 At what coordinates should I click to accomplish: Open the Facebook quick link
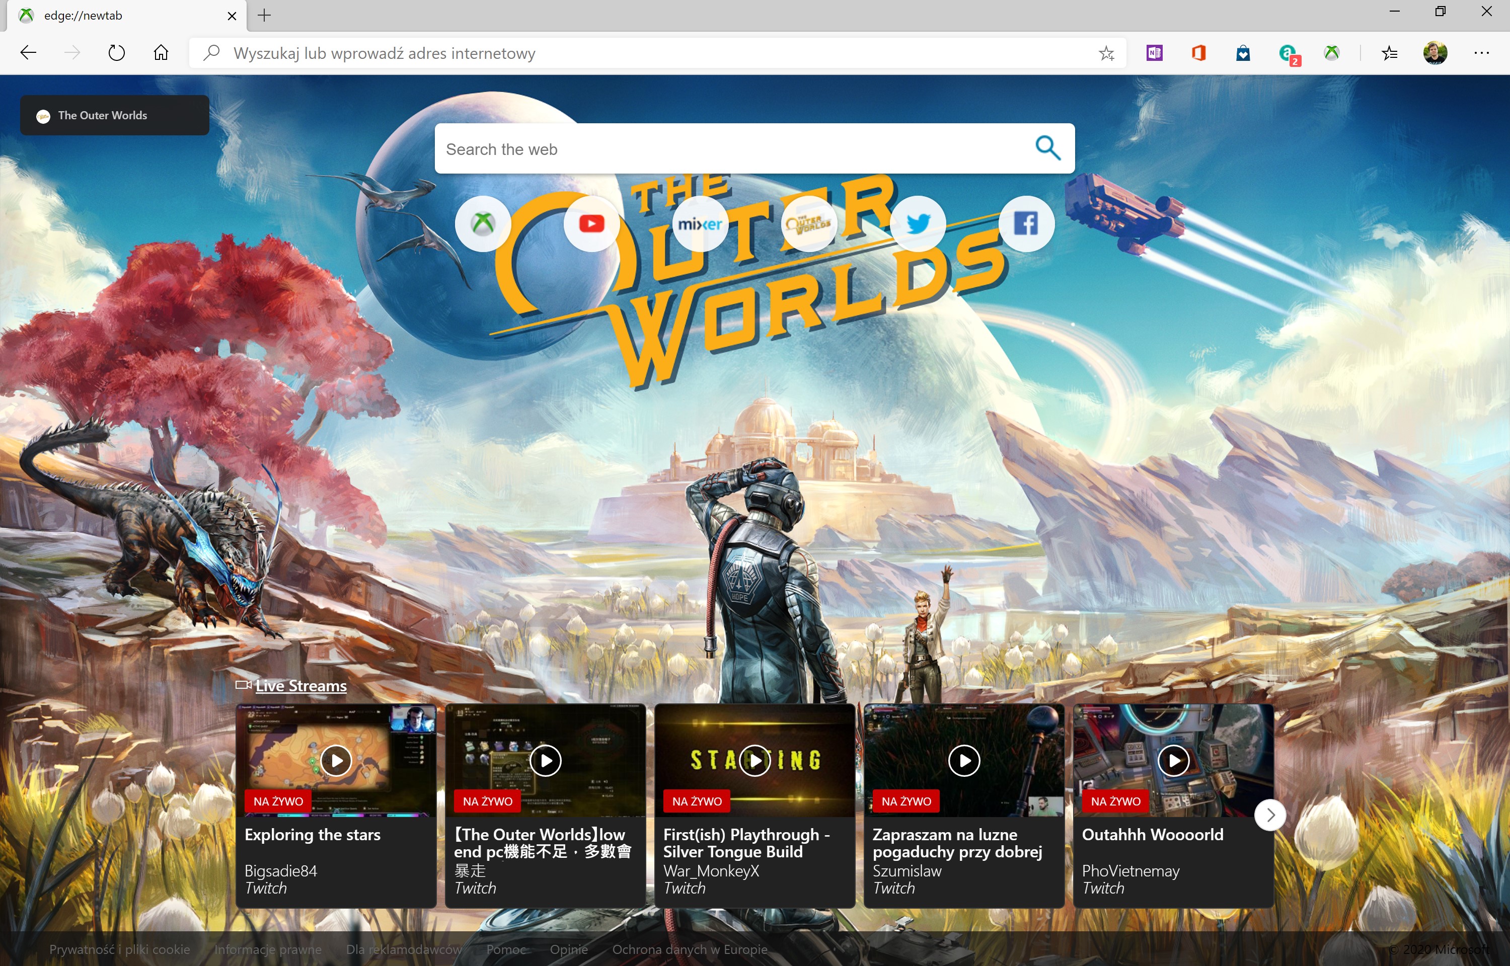1026,224
